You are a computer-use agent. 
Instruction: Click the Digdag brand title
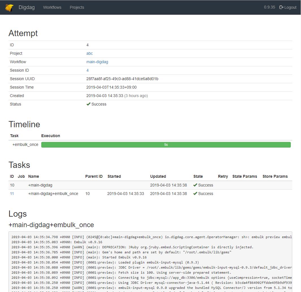pyautogui.click(x=27, y=7)
